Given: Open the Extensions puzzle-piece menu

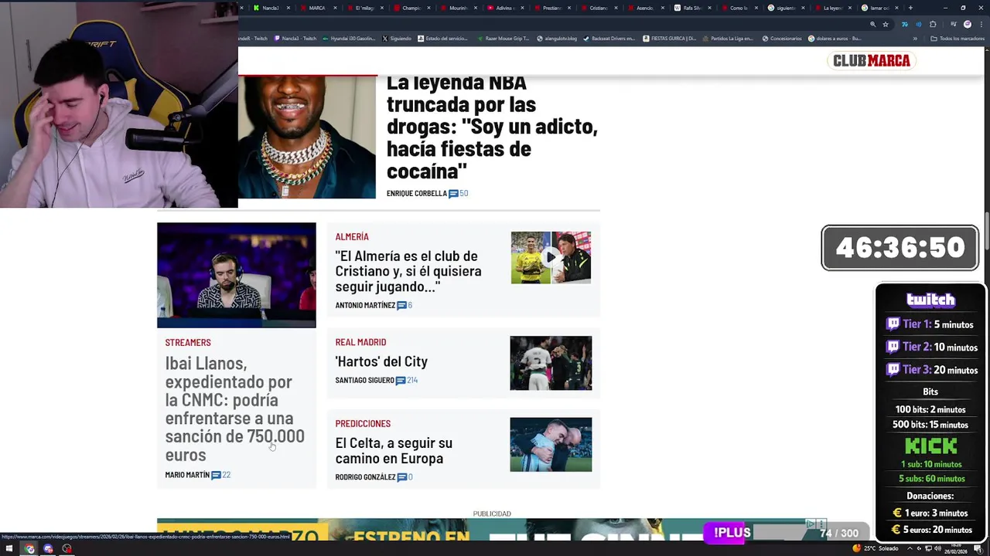Looking at the screenshot, I should [x=933, y=24].
